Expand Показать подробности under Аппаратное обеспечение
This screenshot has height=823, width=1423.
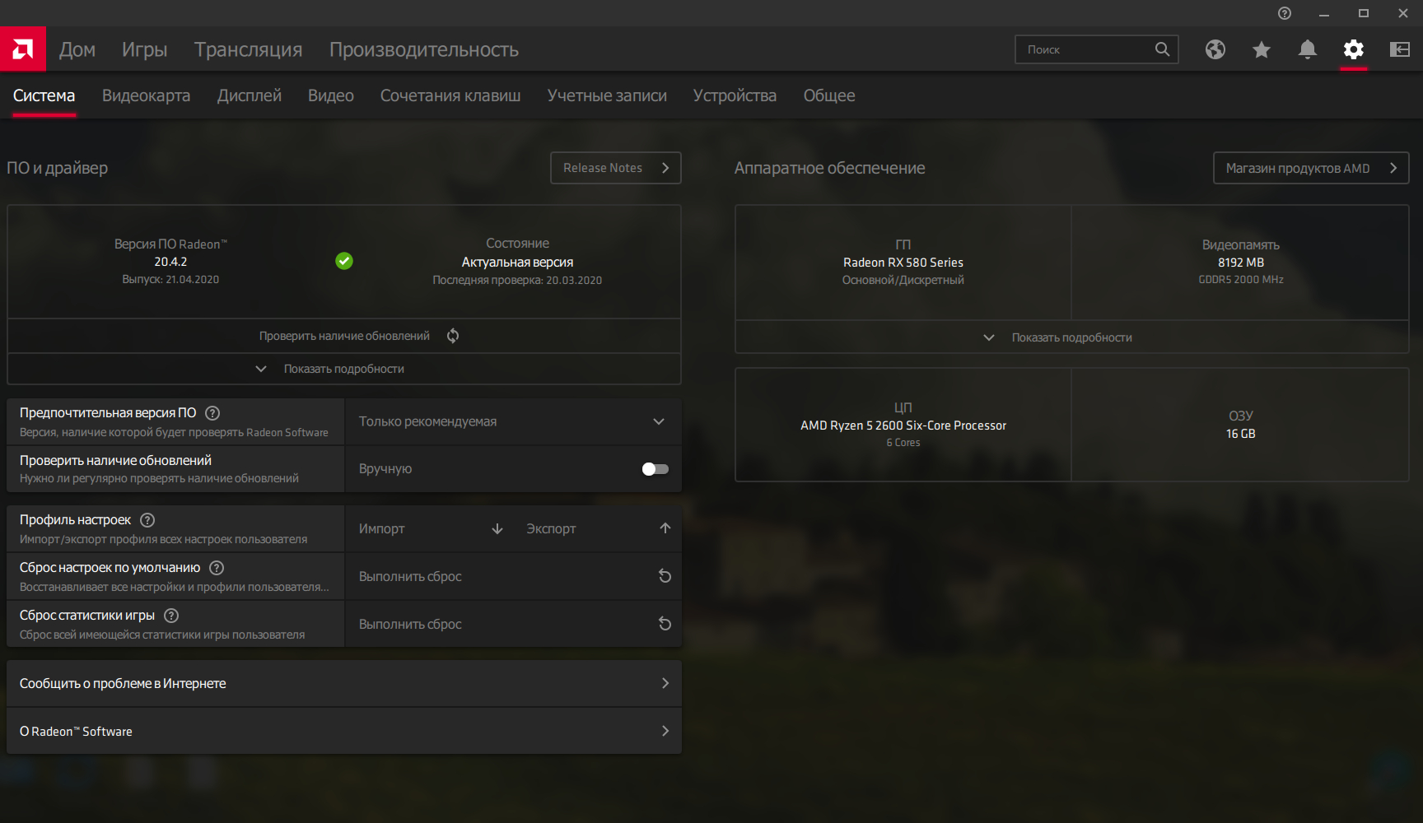click(1072, 337)
